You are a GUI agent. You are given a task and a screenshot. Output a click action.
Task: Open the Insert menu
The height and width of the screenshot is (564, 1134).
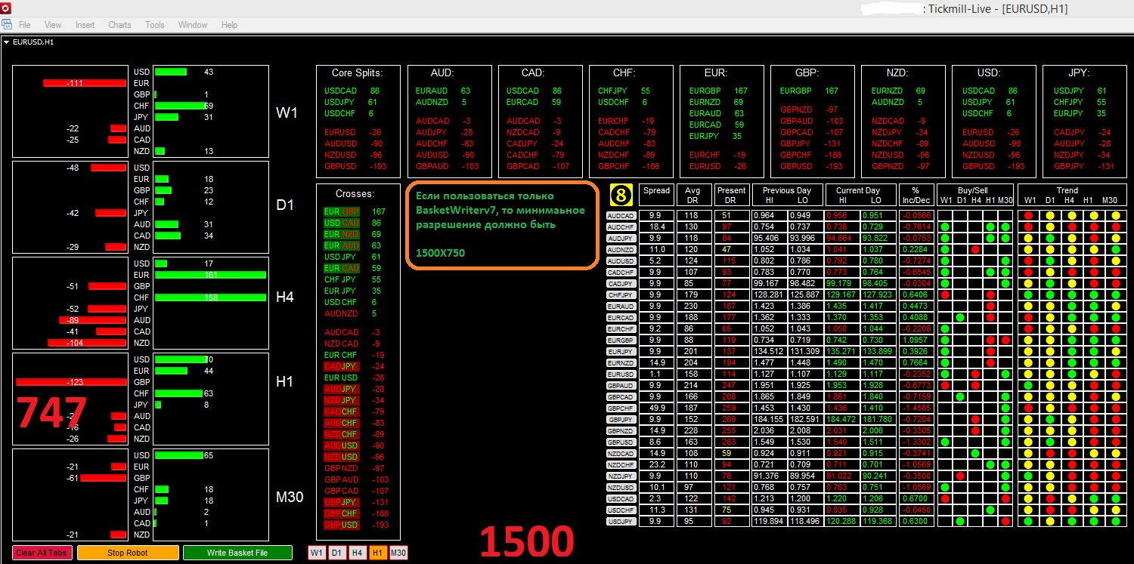point(85,25)
